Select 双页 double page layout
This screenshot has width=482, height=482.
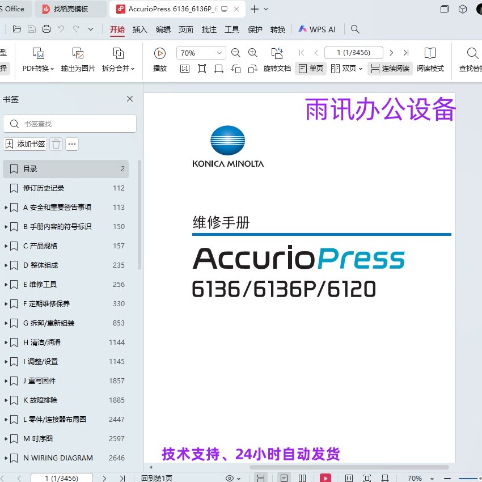point(344,69)
